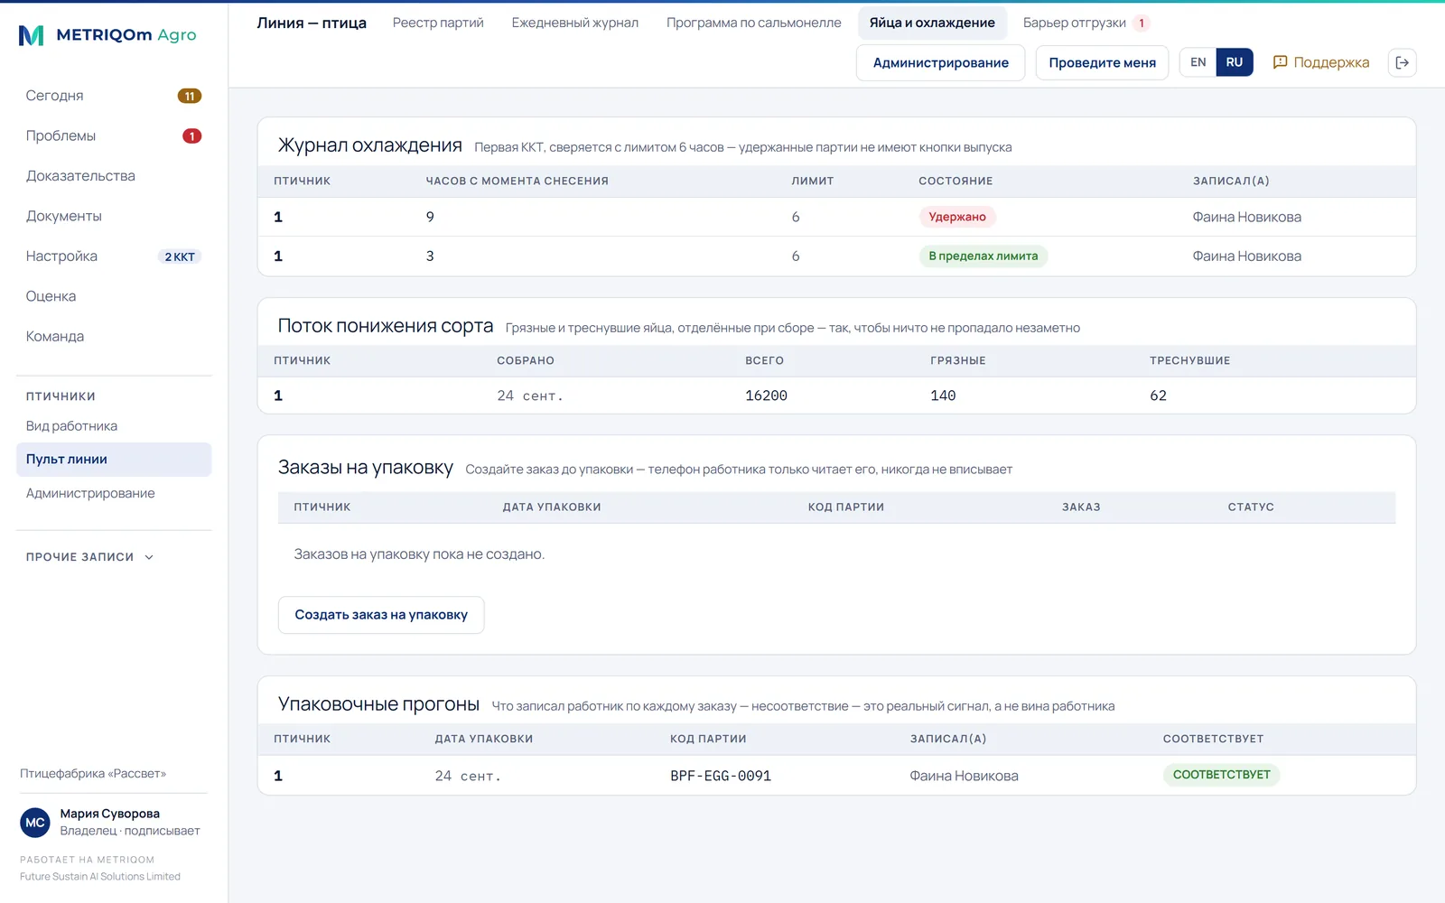Open Оценка in sidebar
The image size is (1445, 903).
coord(114,296)
